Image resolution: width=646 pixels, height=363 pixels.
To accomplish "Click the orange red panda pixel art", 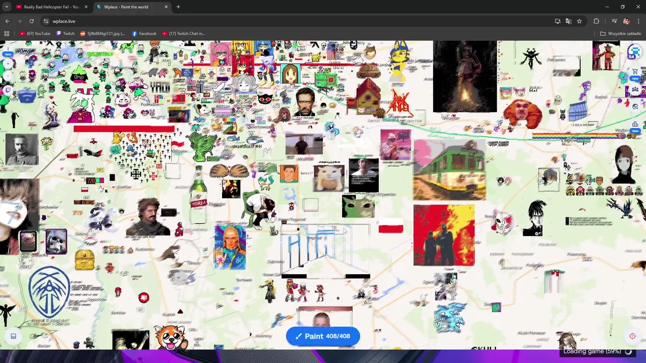I will (171, 337).
